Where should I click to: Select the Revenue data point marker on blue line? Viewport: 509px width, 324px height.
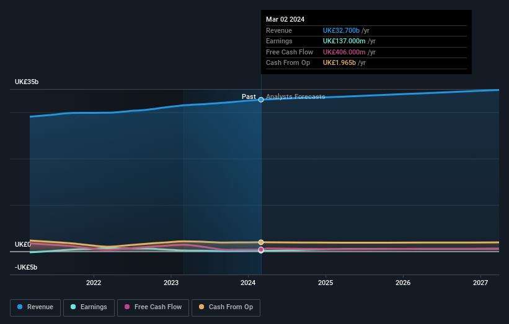click(261, 100)
